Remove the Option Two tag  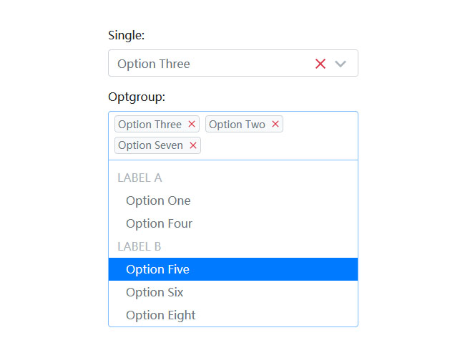pos(275,125)
